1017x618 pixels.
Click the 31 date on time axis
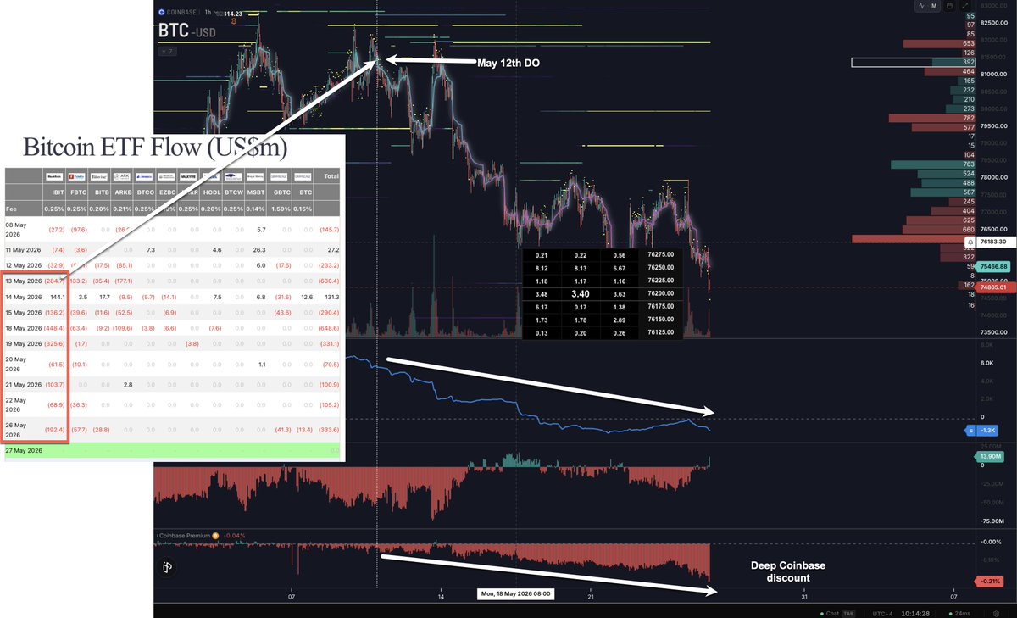coord(804,596)
